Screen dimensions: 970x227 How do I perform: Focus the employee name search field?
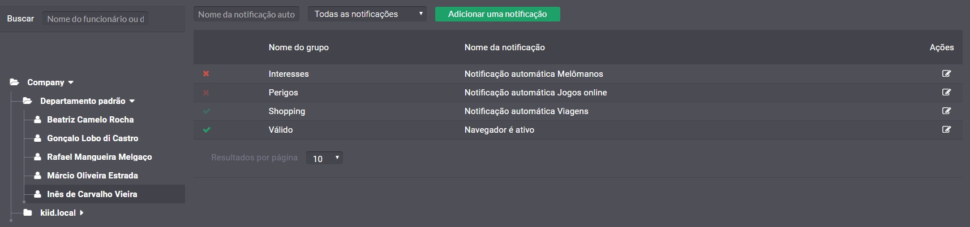click(95, 19)
